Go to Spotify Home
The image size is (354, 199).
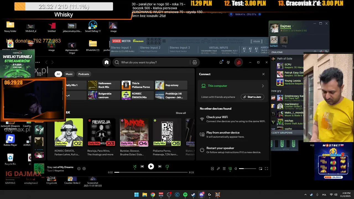[106, 62]
